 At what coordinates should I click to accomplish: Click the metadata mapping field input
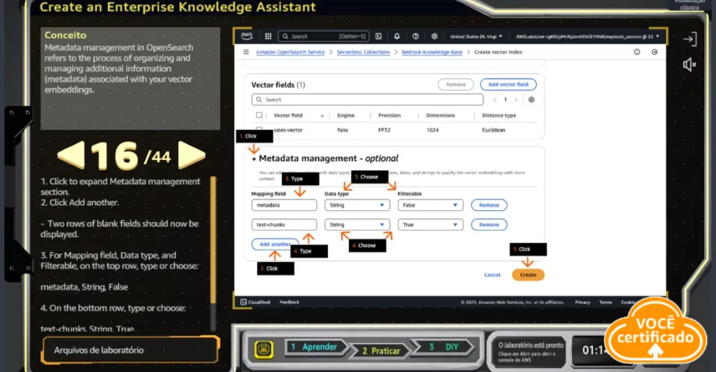click(x=284, y=205)
